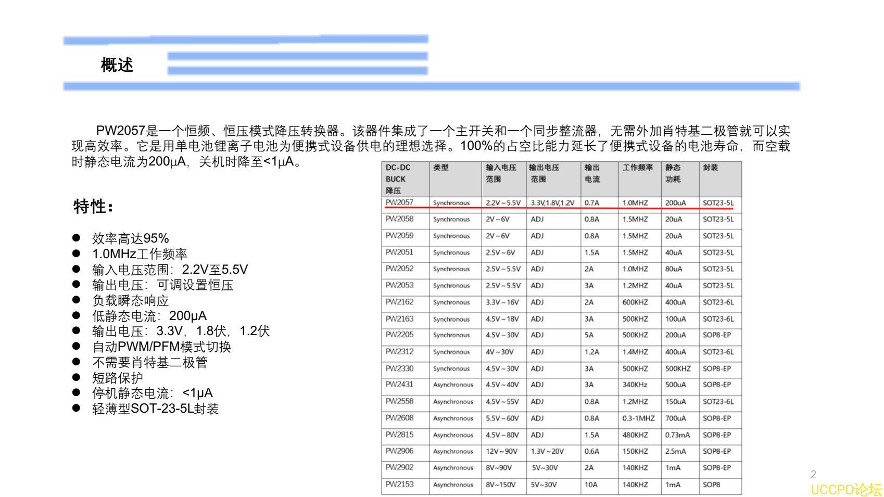Click the 概述 section heading
Screen dimensions: 884x497
117,66
